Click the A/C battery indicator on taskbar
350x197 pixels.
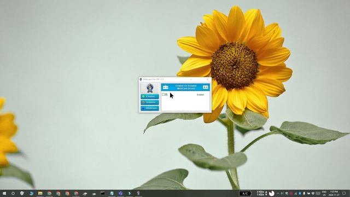point(245,193)
